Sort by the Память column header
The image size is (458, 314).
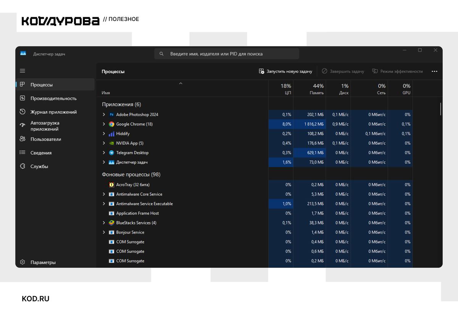click(x=310, y=89)
